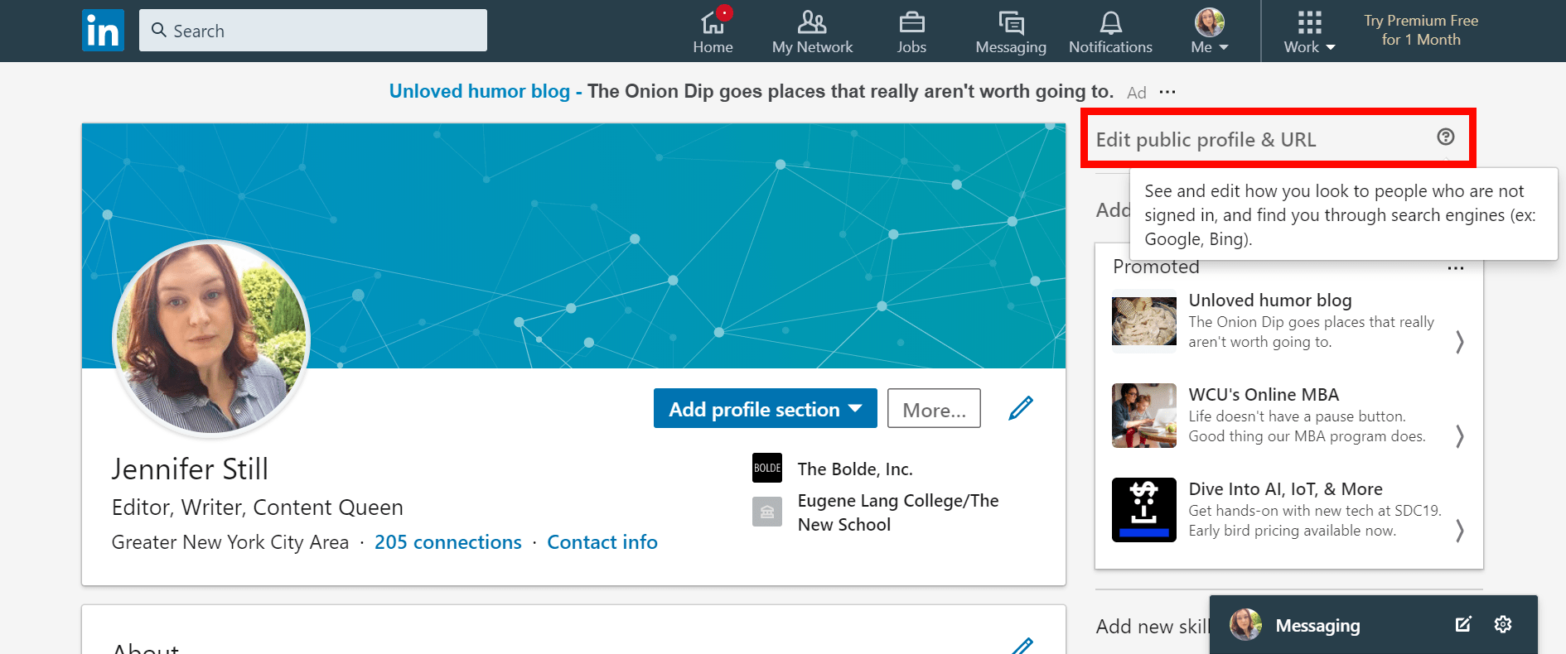Click the More... button
The image size is (1566, 654).
click(x=934, y=408)
